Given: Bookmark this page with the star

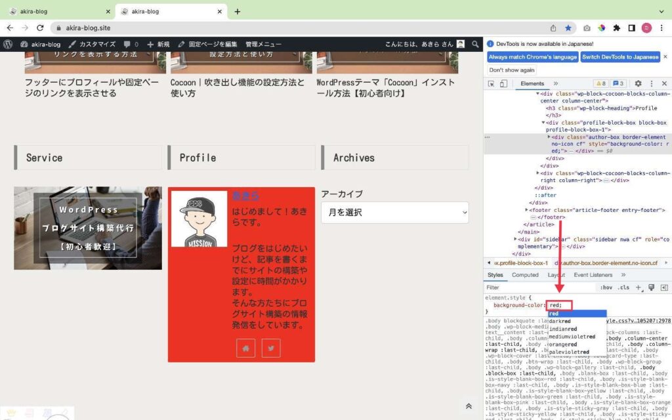Looking at the screenshot, I should (x=568, y=28).
